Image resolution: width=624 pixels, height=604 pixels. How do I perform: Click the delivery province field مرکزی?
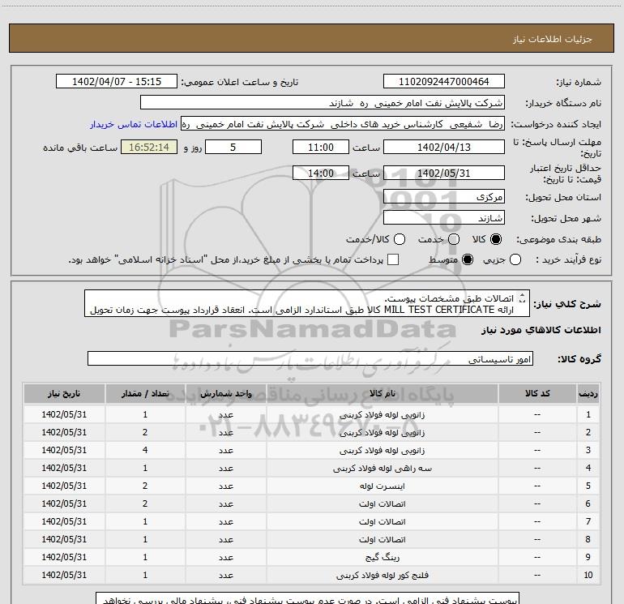click(x=444, y=197)
